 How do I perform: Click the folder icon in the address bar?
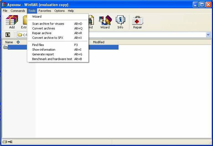pyautogui.click(x=20, y=35)
